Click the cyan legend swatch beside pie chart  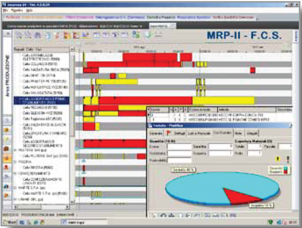[x=286, y=168]
